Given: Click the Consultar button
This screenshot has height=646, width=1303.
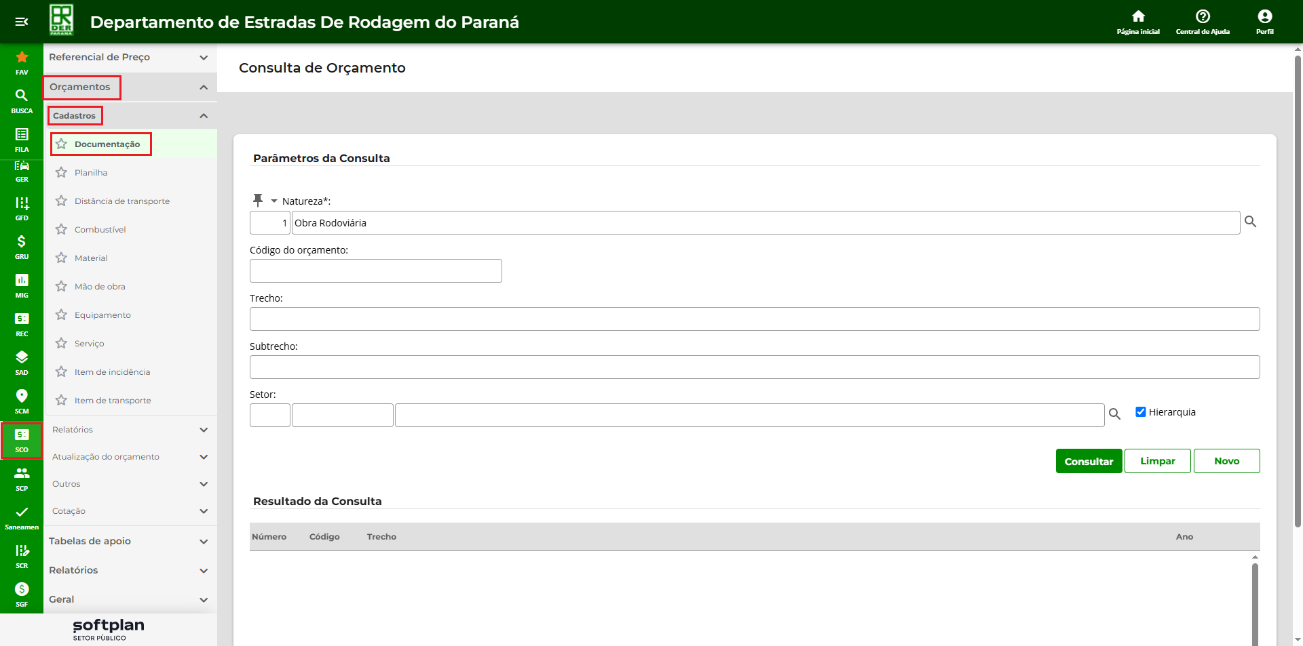Looking at the screenshot, I should (1089, 461).
